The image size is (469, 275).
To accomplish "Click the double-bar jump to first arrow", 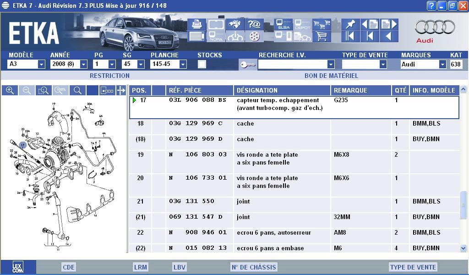I will point(350,36).
